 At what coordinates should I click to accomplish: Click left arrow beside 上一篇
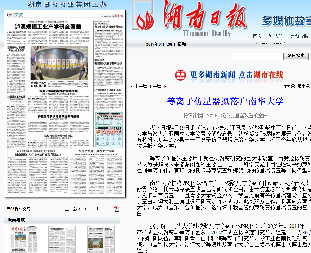pos(132,86)
